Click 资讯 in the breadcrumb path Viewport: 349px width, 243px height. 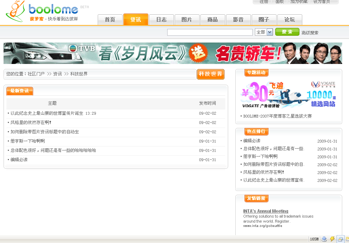(57, 74)
